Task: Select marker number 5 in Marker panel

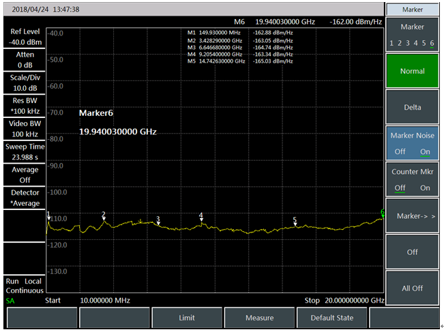Action: 424,43
